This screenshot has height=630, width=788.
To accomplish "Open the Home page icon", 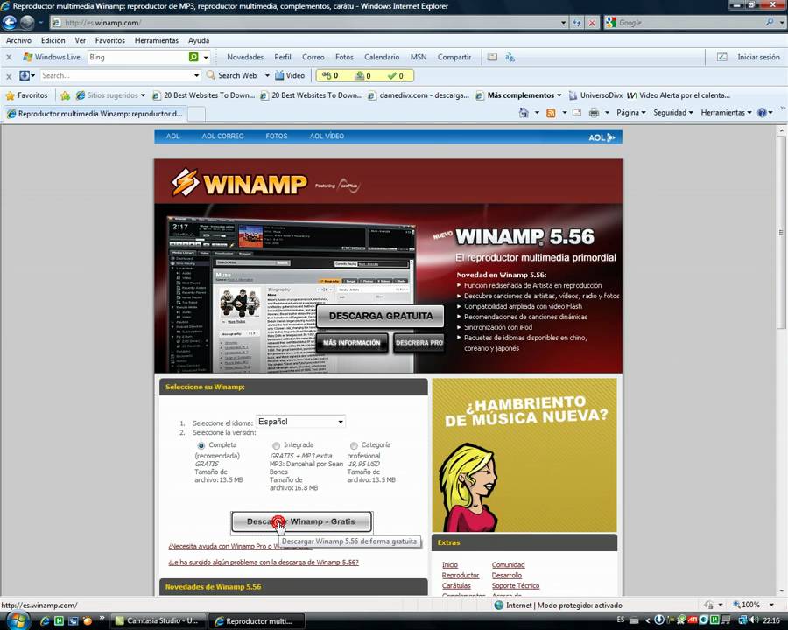I will 524,113.
